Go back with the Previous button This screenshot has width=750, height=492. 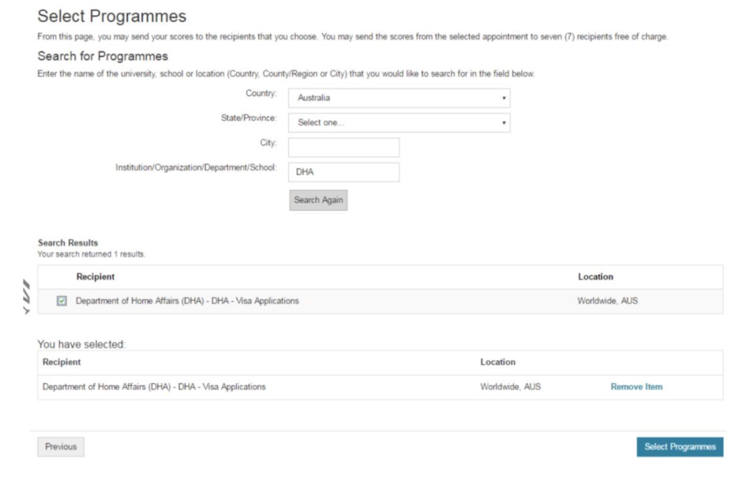pos(60,447)
